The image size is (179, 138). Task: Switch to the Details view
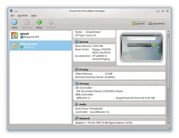pyautogui.click(x=139, y=24)
